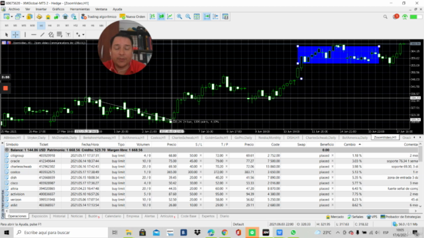Select the equidistant channel tool

51,34
